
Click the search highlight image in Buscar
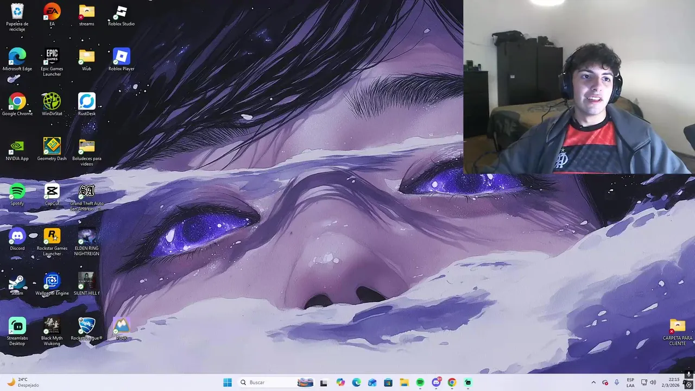pos(305,382)
